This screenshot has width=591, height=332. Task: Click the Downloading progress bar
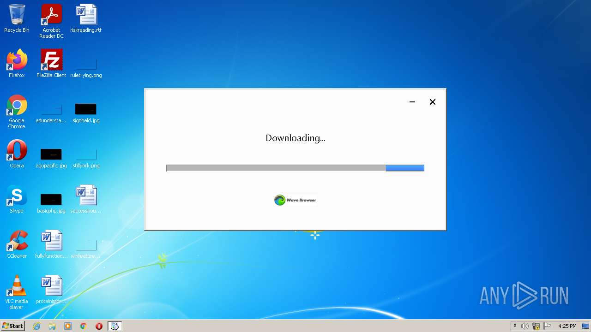click(295, 168)
